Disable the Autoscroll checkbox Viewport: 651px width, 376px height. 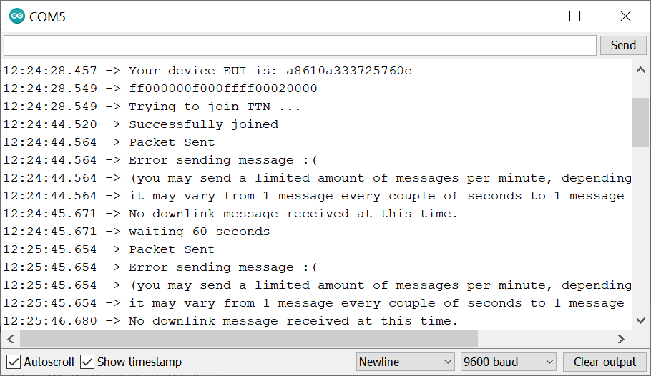14,362
